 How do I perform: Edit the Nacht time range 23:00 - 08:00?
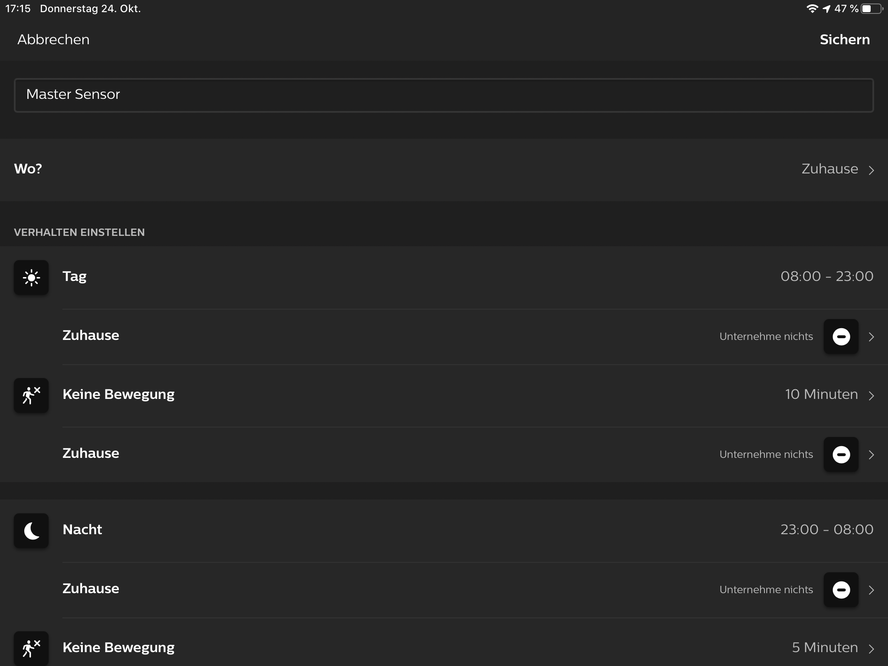click(x=827, y=529)
